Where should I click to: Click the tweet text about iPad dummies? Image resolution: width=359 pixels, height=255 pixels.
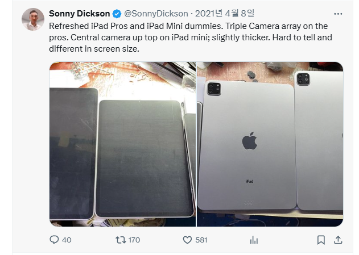click(191, 37)
